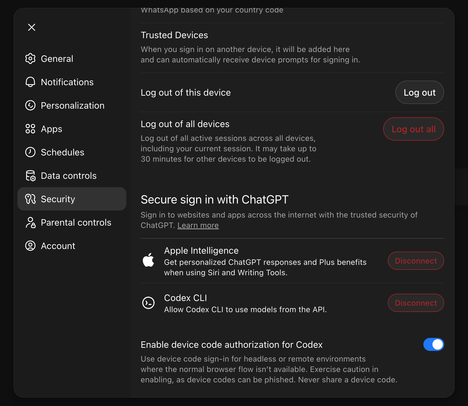Open the Learn more link

click(x=198, y=225)
